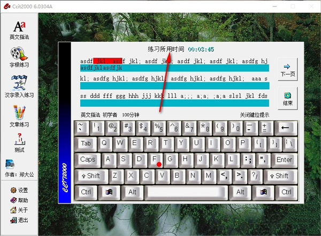Click first cyan typing input line
Screen dimensions: 321x236
click(174, 68)
